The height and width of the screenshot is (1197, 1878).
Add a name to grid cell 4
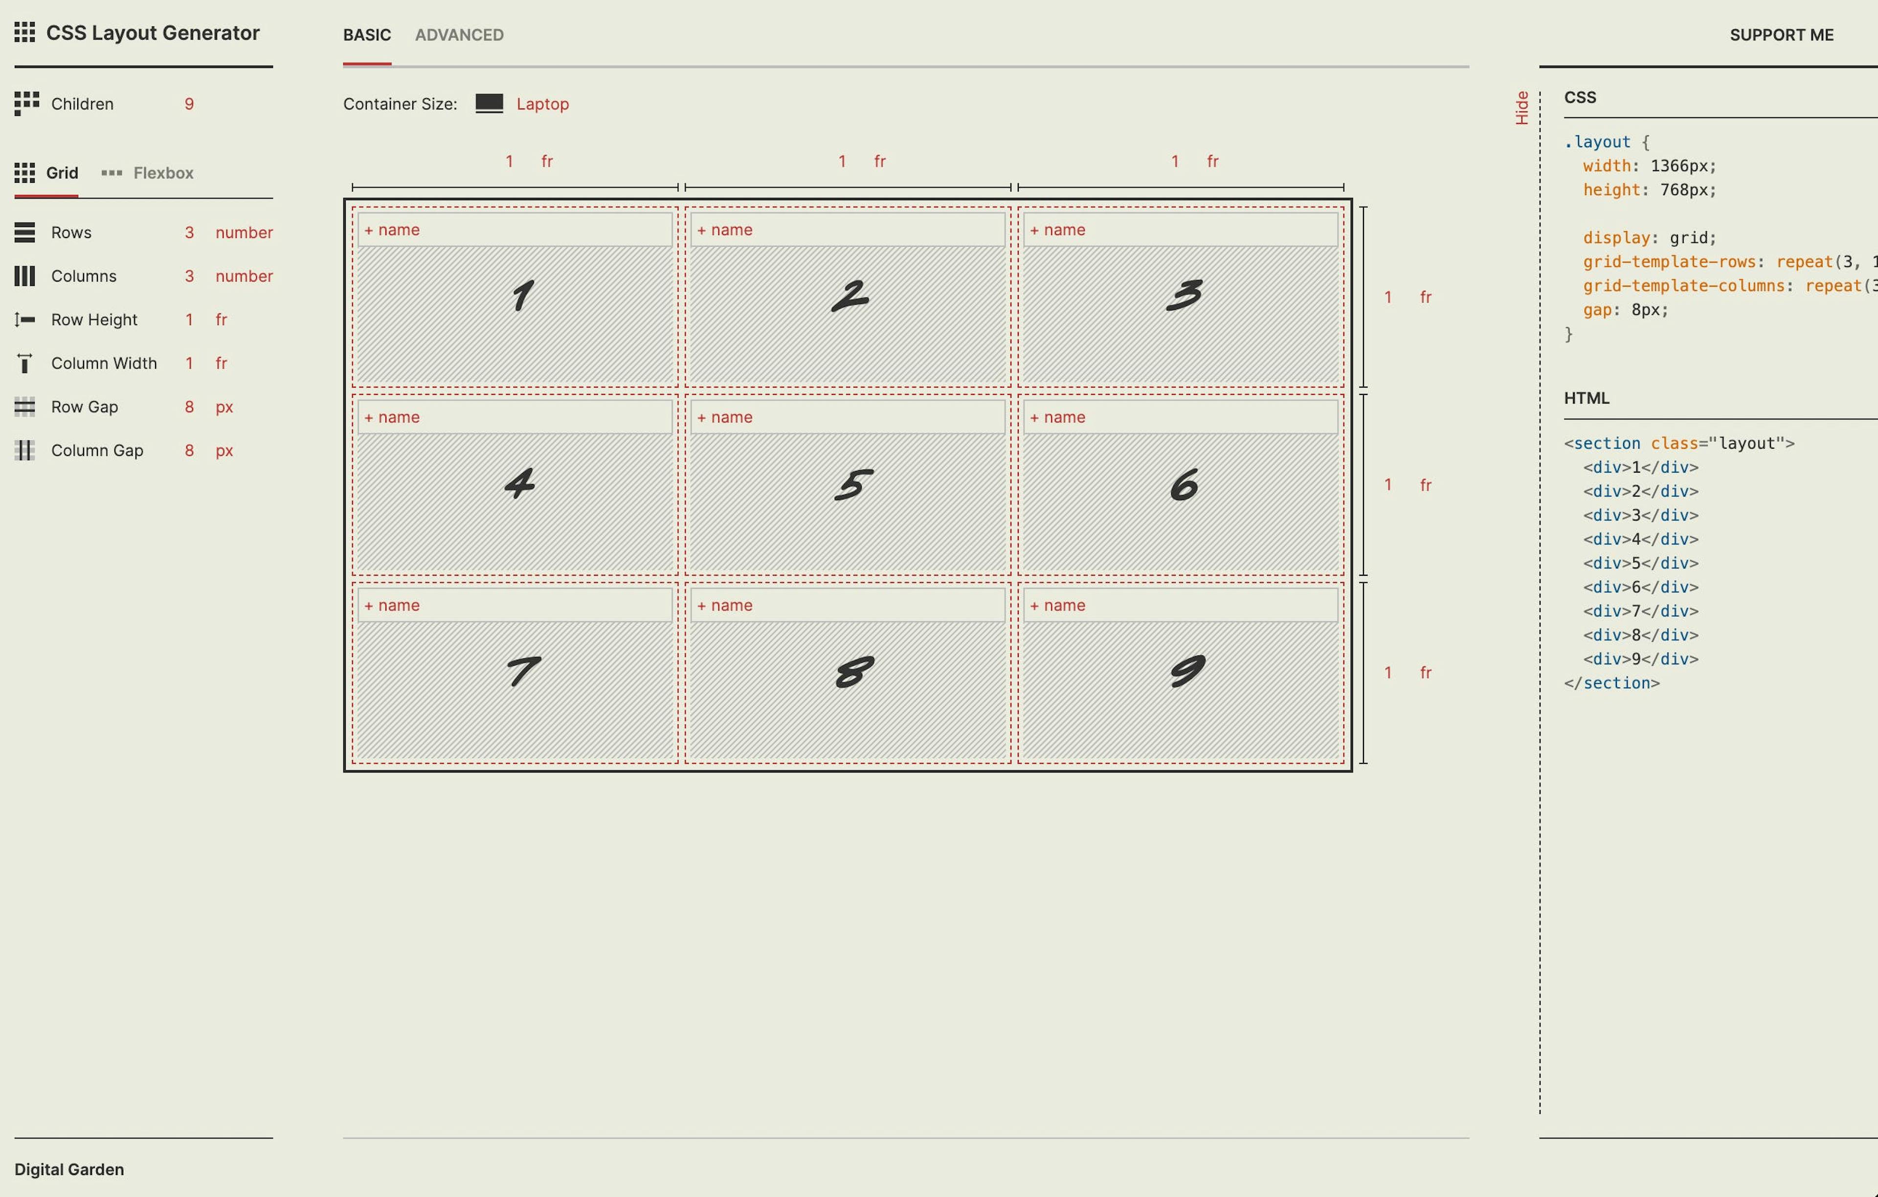pyautogui.click(x=514, y=417)
